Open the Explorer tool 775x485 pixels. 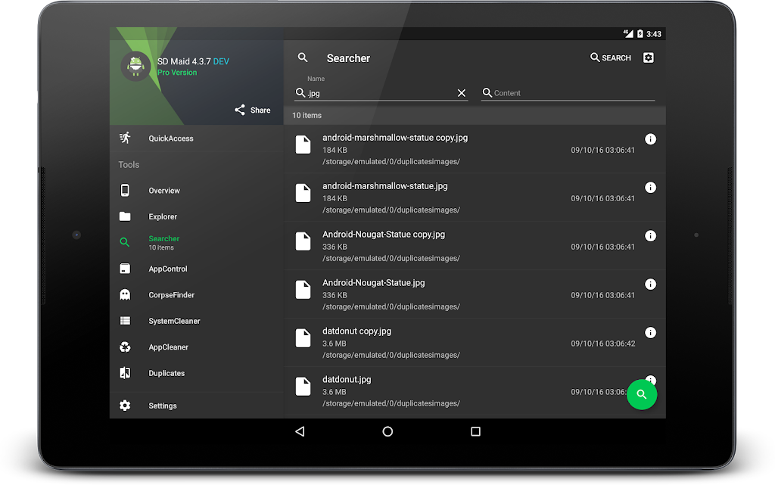tap(163, 216)
